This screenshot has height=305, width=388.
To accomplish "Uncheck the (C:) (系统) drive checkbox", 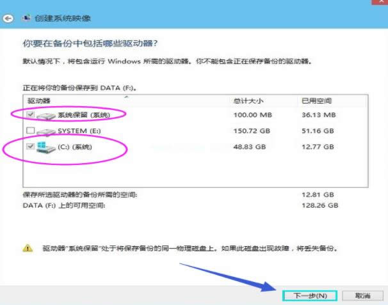I will pyautogui.click(x=31, y=148).
